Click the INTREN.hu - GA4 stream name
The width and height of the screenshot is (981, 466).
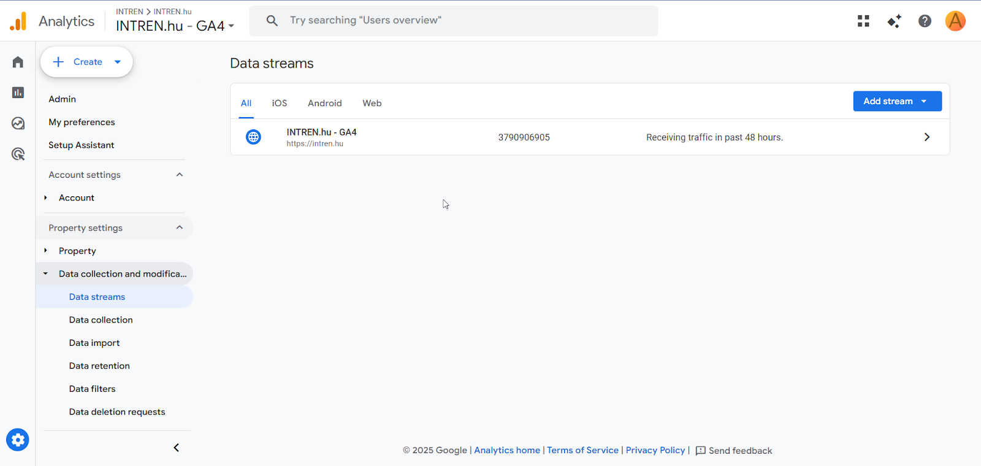[321, 132]
